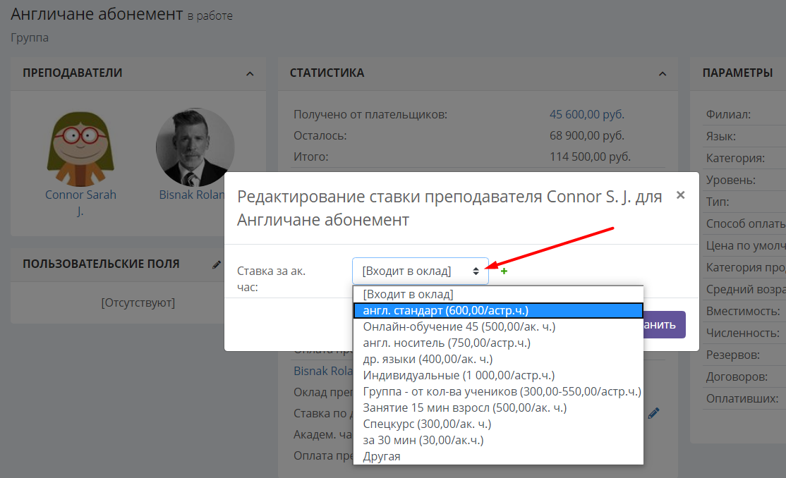
Task: Open the 45 600,00 руб. received link
Action: pyautogui.click(x=586, y=115)
